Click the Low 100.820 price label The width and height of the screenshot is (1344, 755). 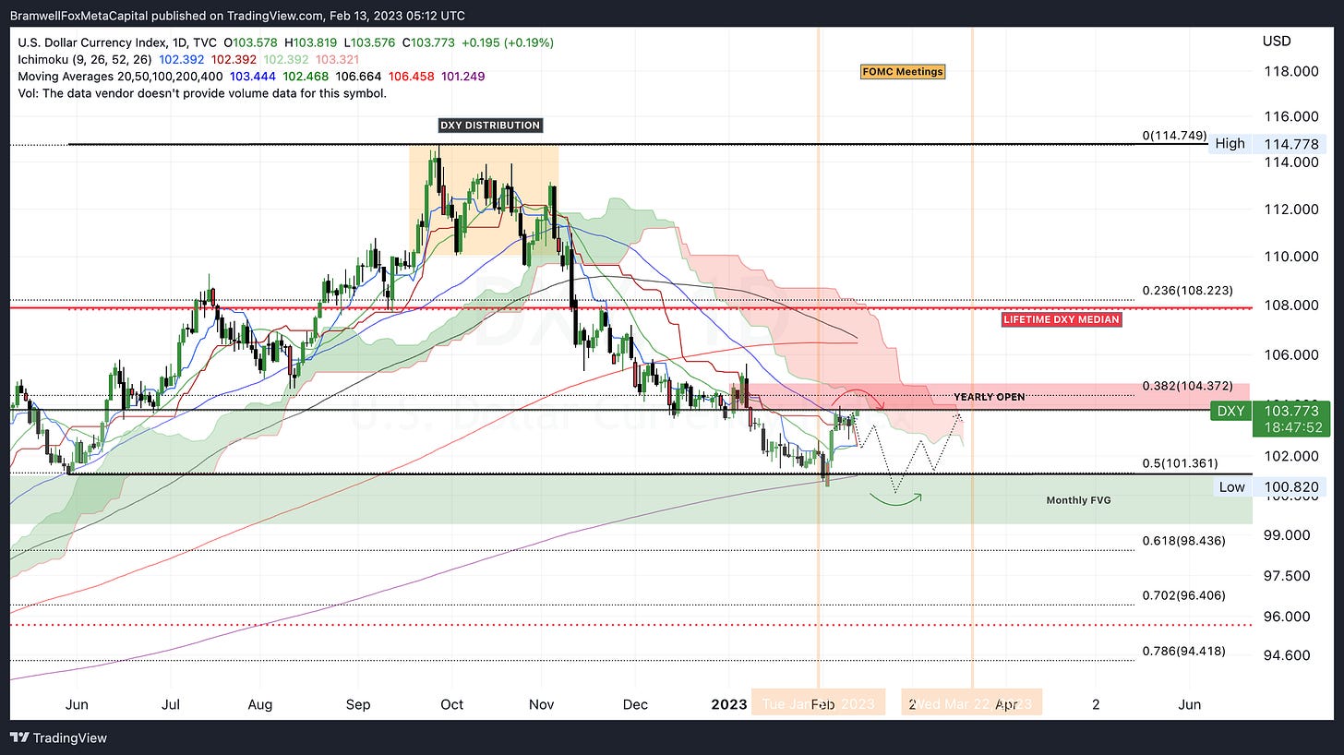1269,487
